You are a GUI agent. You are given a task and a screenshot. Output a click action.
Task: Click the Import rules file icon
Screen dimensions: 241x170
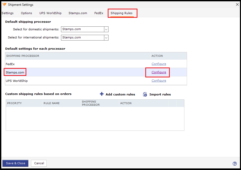click(x=145, y=94)
